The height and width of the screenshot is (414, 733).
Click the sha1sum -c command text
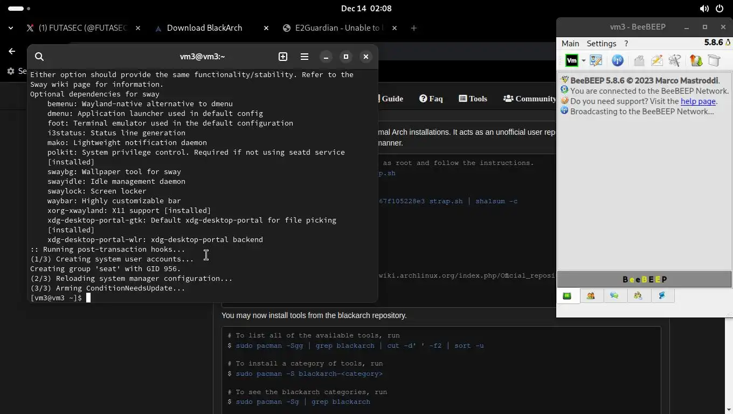pyautogui.click(x=496, y=201)
